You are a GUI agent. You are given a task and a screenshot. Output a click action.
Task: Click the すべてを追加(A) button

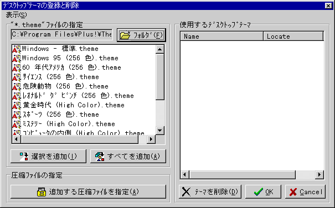point(128,157)
